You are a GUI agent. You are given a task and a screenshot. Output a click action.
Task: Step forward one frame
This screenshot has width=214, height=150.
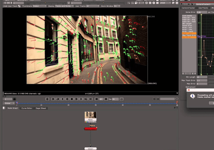tap(76, 99)
